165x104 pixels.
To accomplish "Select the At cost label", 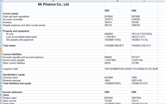I will coord(10,34).
